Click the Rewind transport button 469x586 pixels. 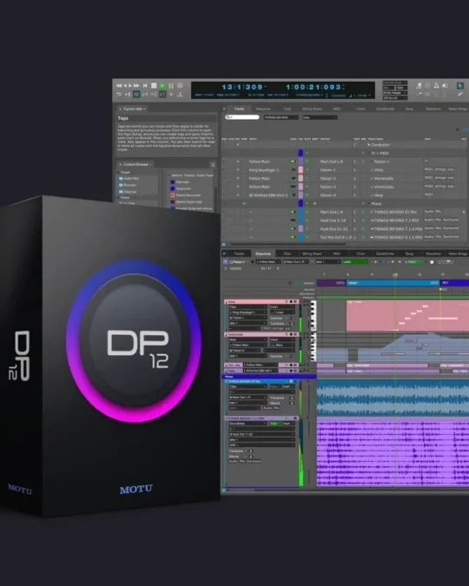[119, 86]
